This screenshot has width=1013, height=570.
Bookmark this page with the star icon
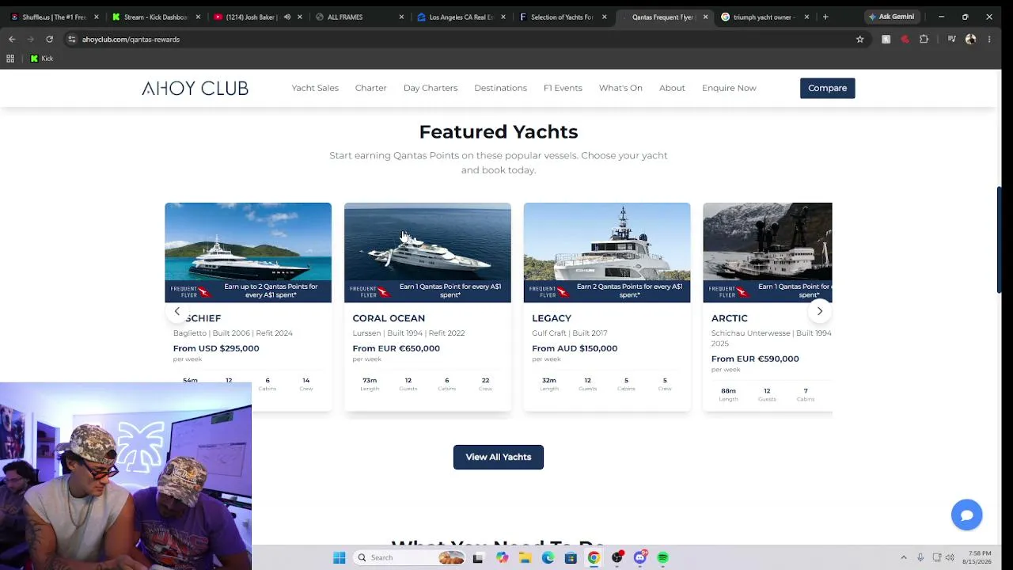point(859,39)
